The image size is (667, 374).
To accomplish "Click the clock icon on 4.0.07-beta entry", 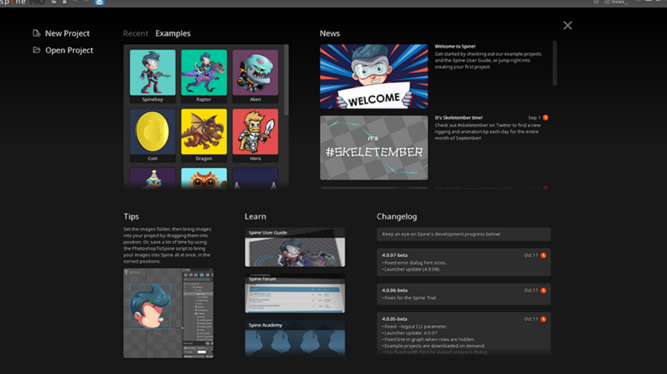I will coord(544,255).
